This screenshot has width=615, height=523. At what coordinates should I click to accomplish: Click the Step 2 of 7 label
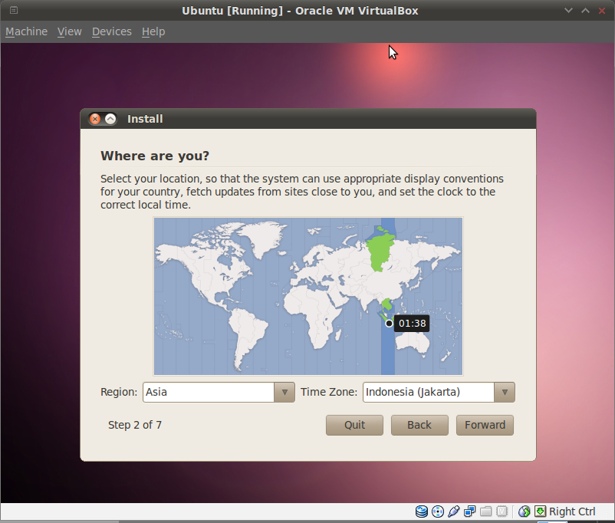[134, 425]
